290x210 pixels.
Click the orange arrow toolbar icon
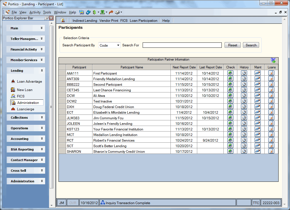click(x=111, y=12)
